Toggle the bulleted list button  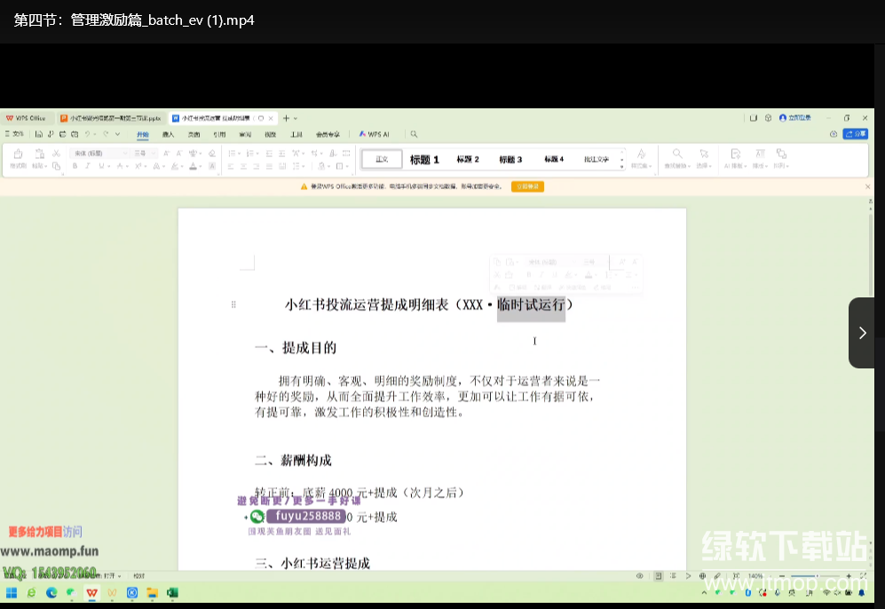(230, 153)
